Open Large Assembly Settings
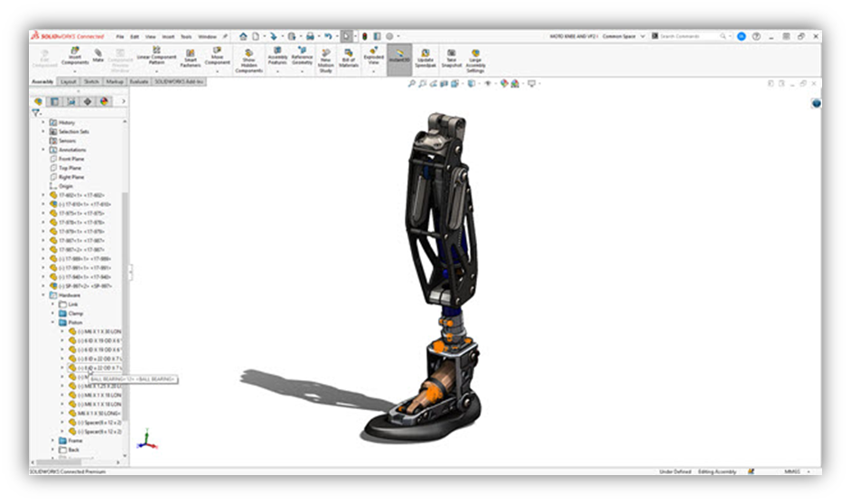The height and width of the screenshot is (504, 851). 475,61
